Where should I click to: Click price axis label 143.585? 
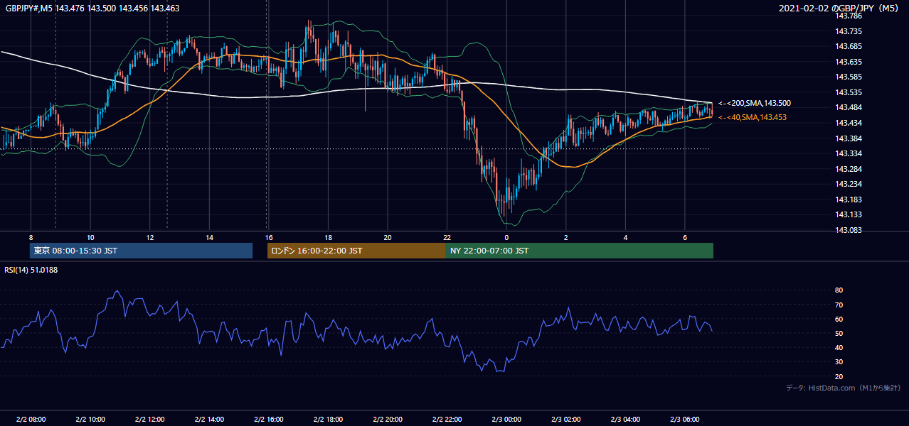[x=849, y=77]
